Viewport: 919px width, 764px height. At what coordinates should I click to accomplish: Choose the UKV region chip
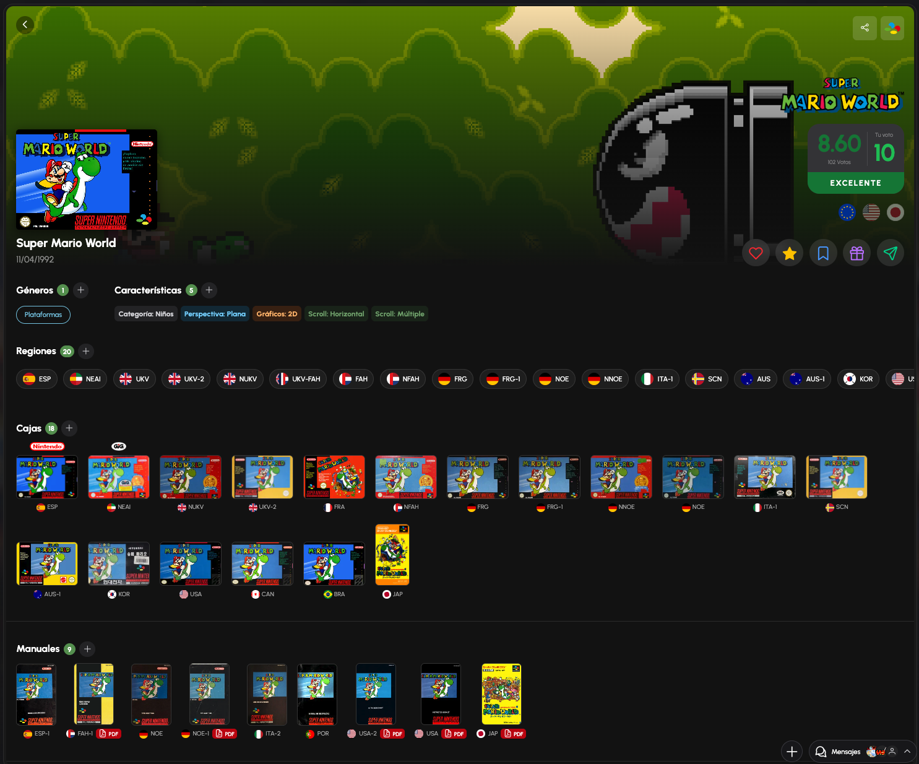134,379
